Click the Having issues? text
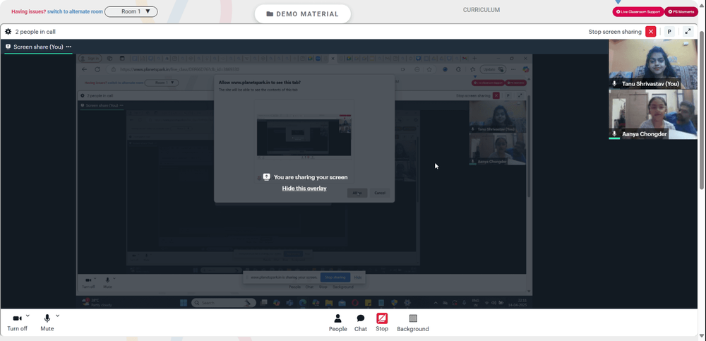 [28, 12]
